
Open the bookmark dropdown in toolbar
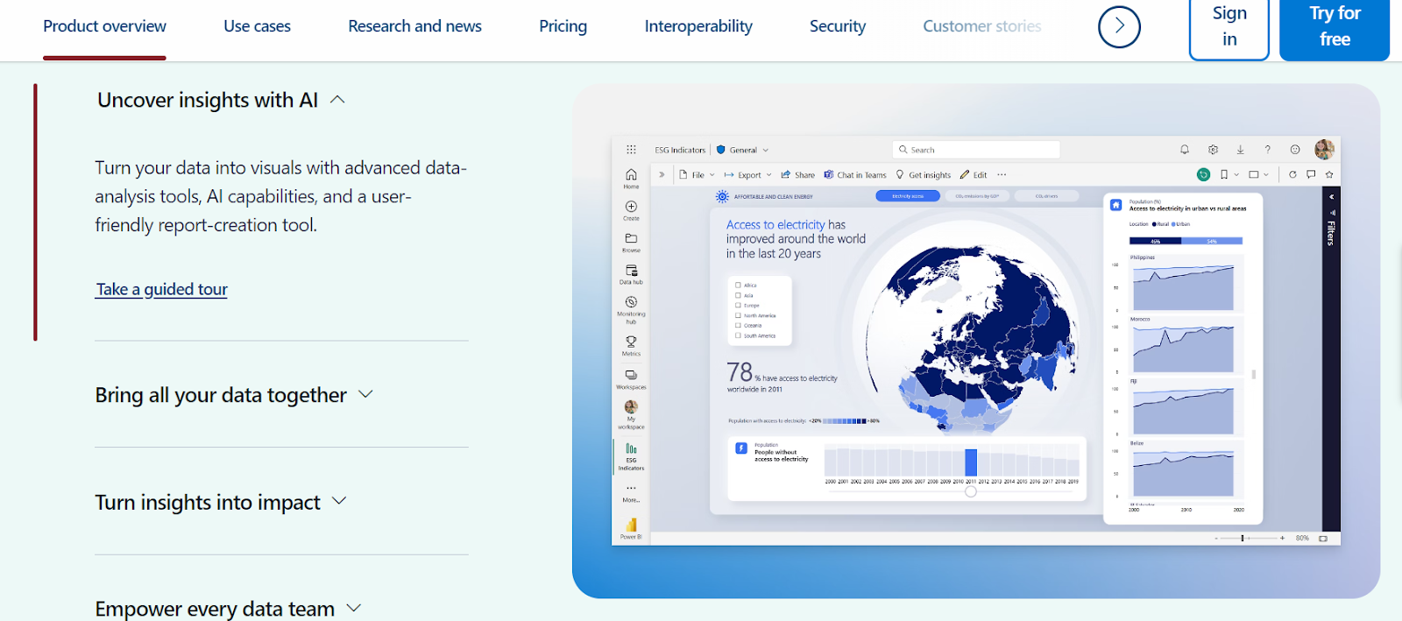(1229, 175)
